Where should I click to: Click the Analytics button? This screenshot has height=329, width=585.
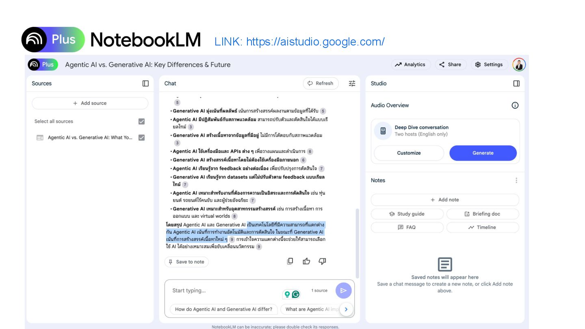(x=411, y=65)
